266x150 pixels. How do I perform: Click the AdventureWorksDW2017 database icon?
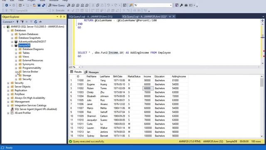16,42
